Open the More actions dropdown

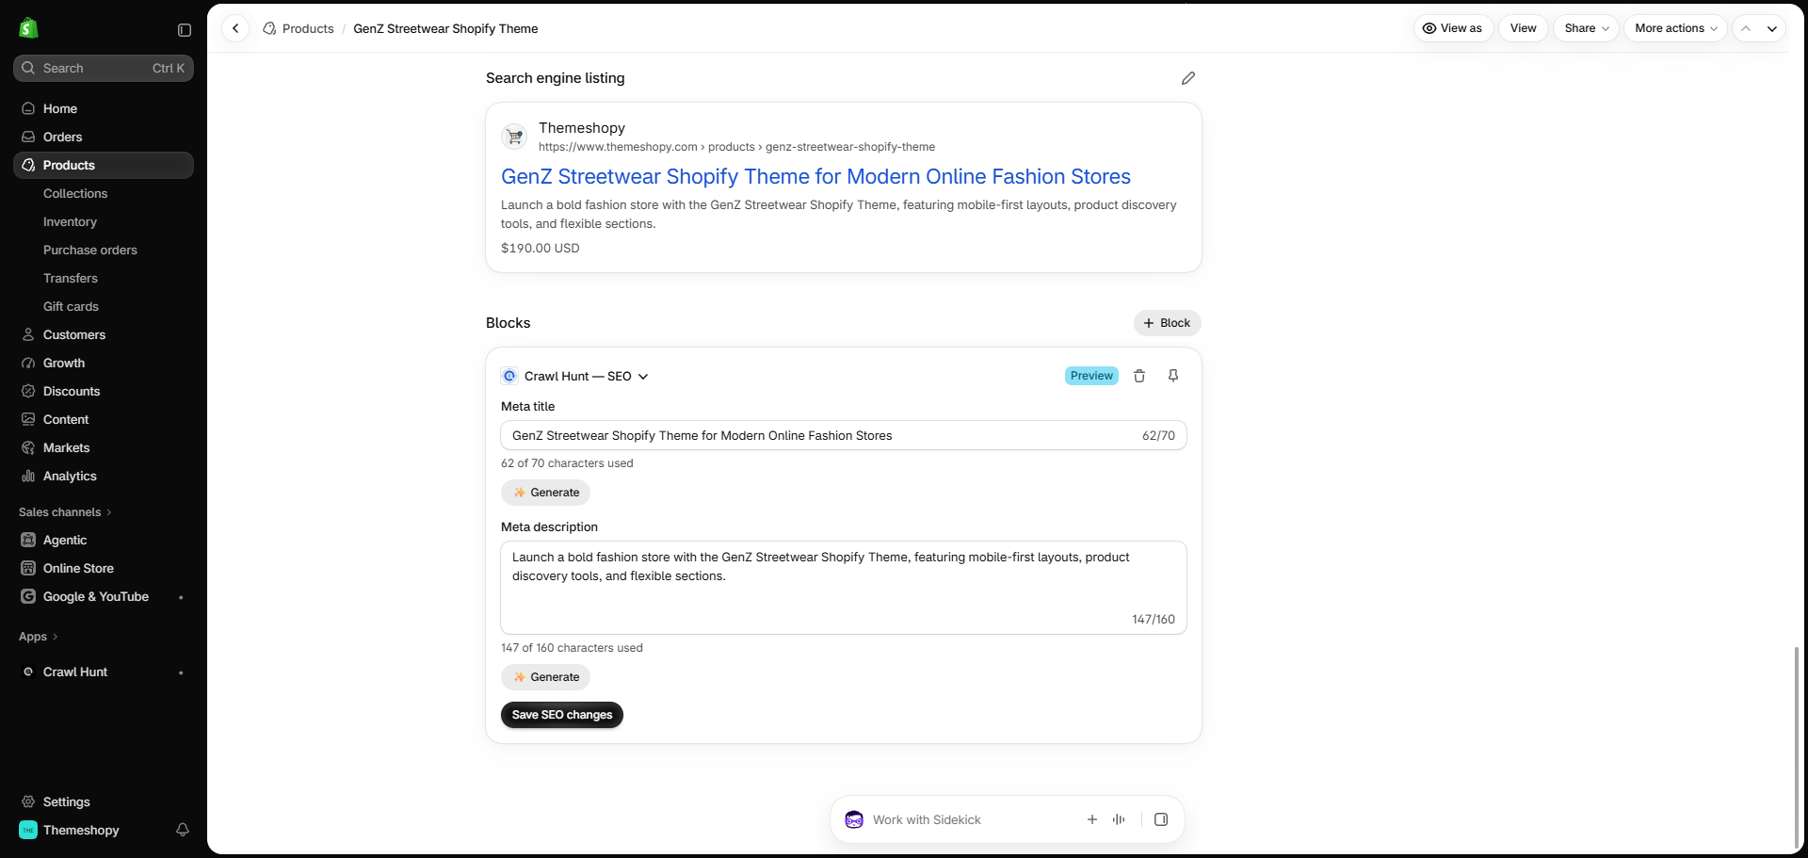pyautogui.click(x=1675, y=28)
